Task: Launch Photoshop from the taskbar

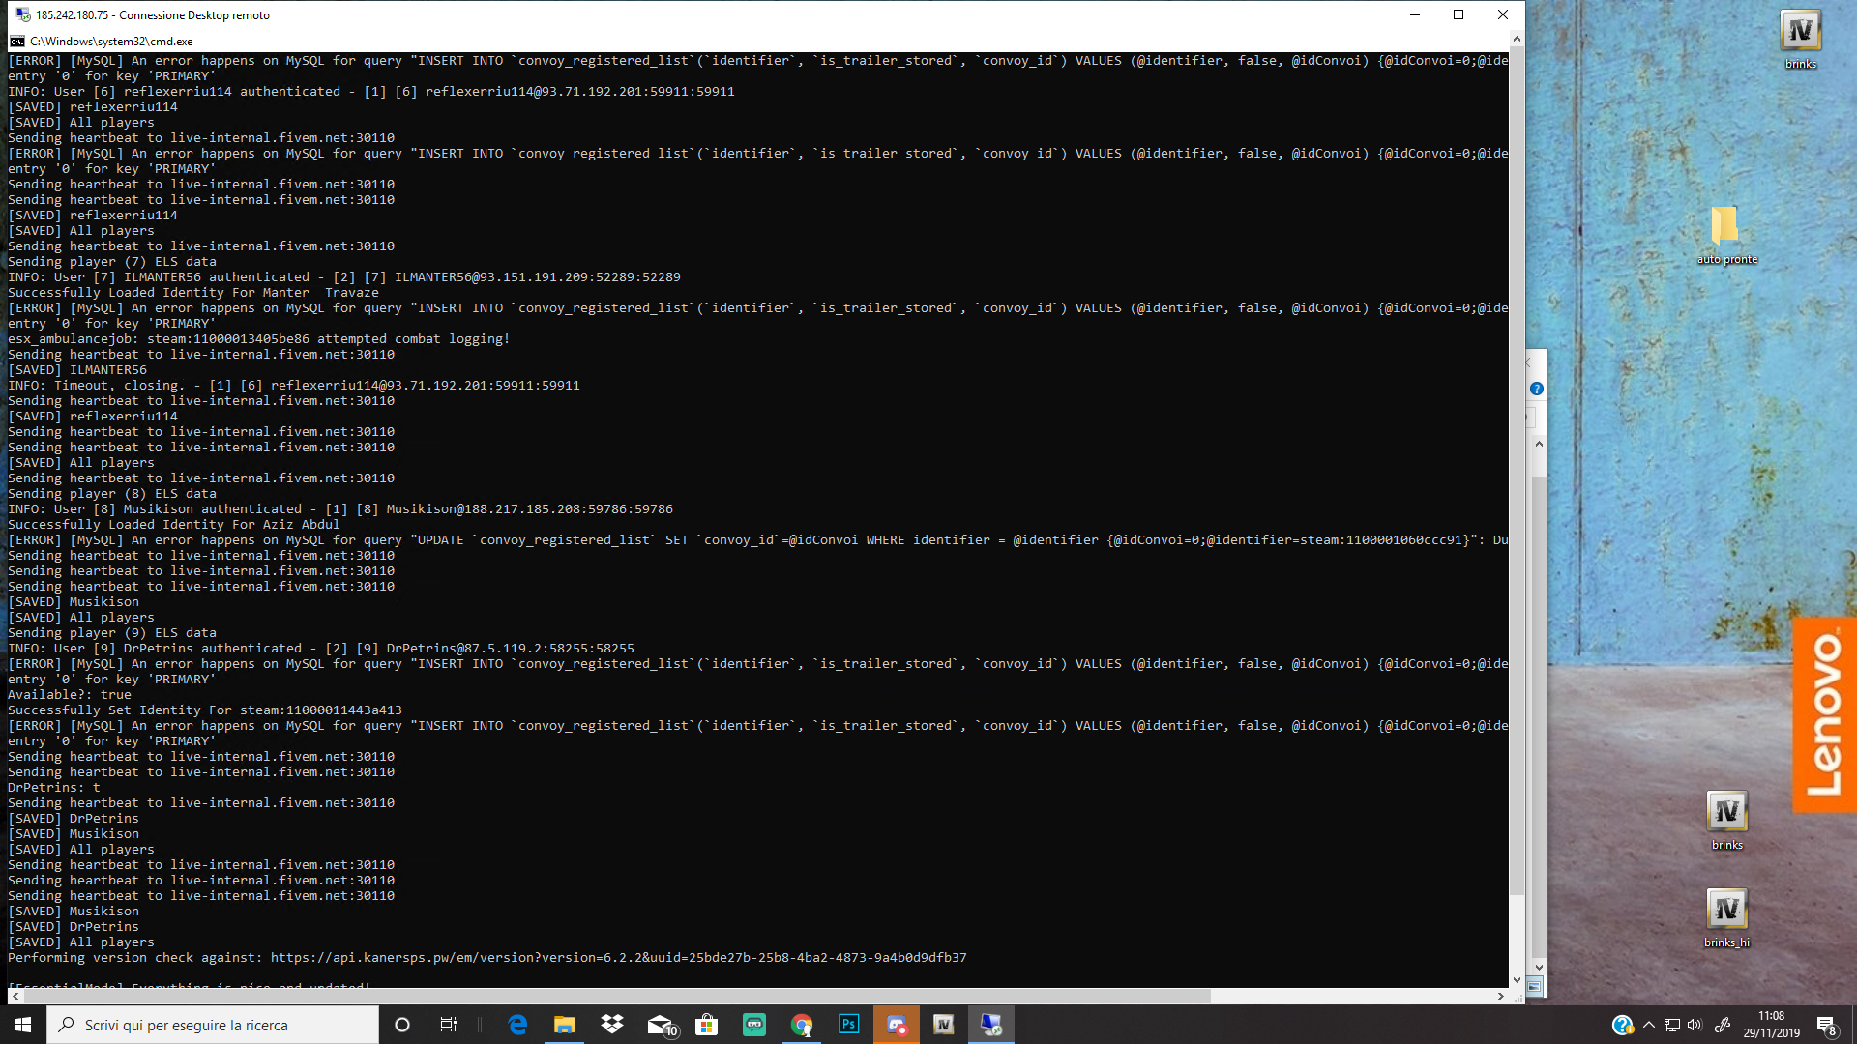Action: [x=849, y=1025]
